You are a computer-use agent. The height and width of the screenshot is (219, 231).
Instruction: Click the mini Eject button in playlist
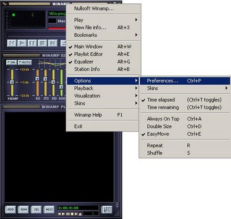coord(80,214)
